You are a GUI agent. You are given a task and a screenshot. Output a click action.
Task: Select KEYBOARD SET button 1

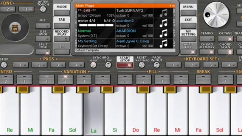click(173, 65)
